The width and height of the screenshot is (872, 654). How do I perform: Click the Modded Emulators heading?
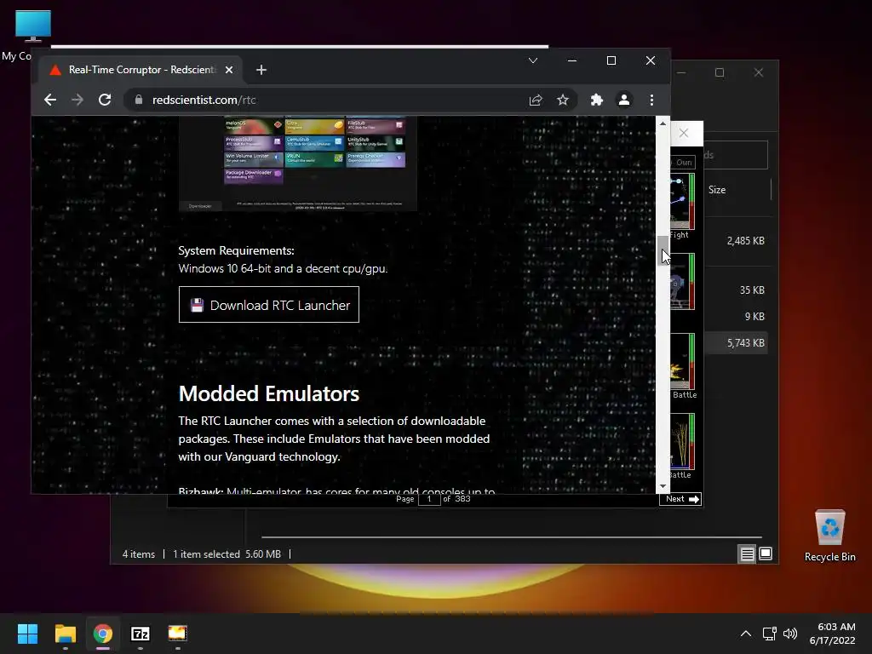(x=268, y=393)
